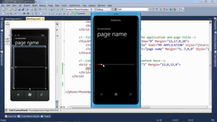Screen dimensions: 217x122
Task: Click the Open File folder icon
Action: tap(15, 9)
